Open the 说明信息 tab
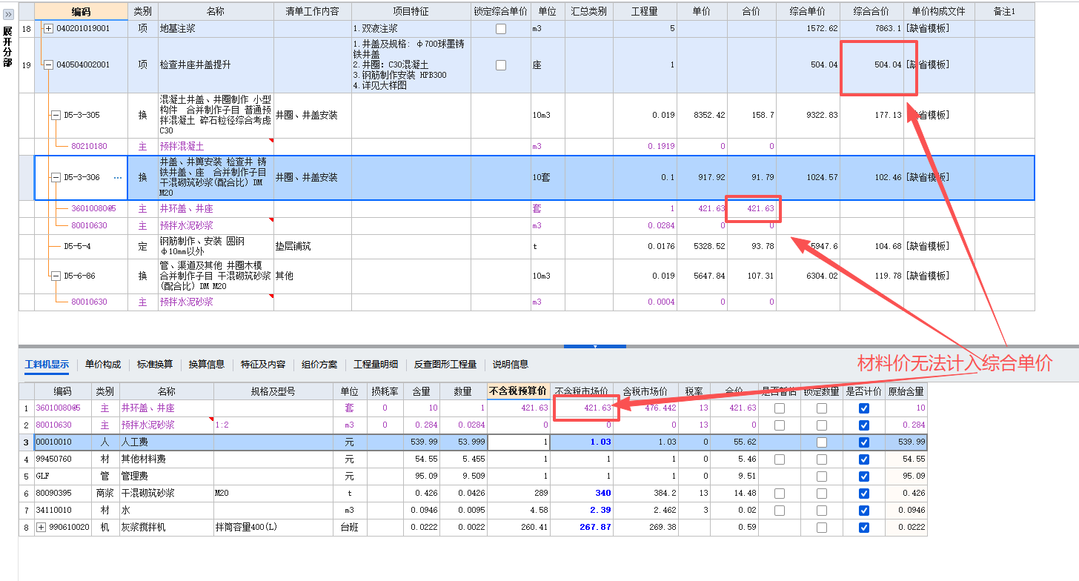 511,365
